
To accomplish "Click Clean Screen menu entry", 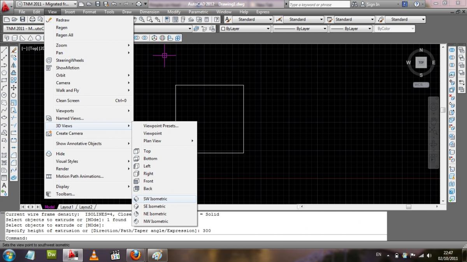I will click(x=88, y=101).
